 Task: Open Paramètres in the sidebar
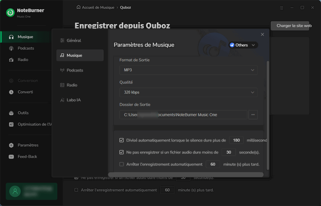[26, 145]
